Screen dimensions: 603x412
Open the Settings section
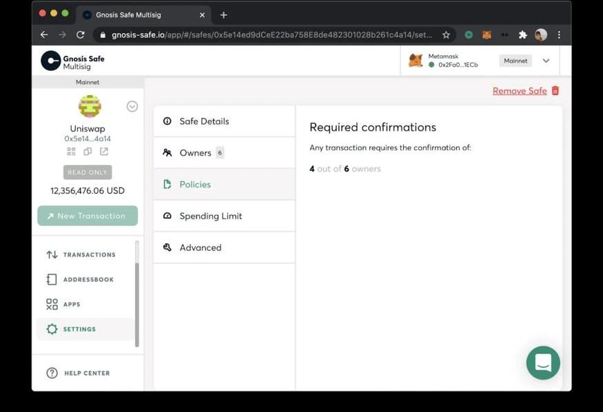(85, 329)
